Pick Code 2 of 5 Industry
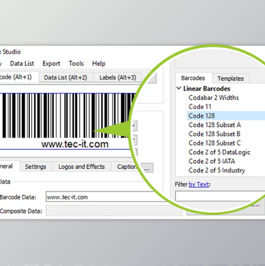This screenshot has height=266, width=265. point(217,170)
